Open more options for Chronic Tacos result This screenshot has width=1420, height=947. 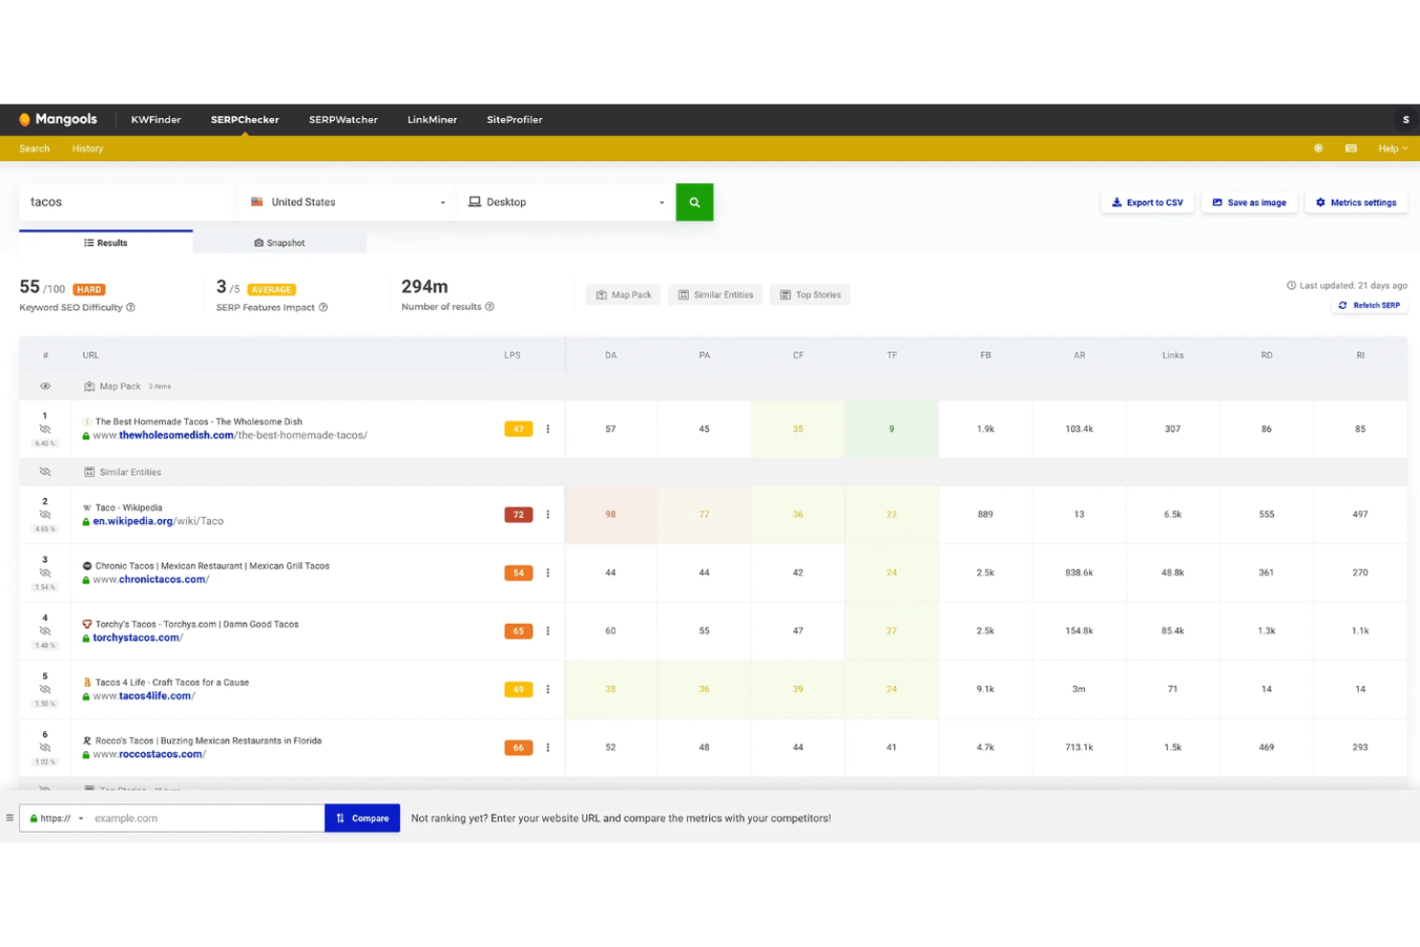pyautogui.click(x=548, y=573)
